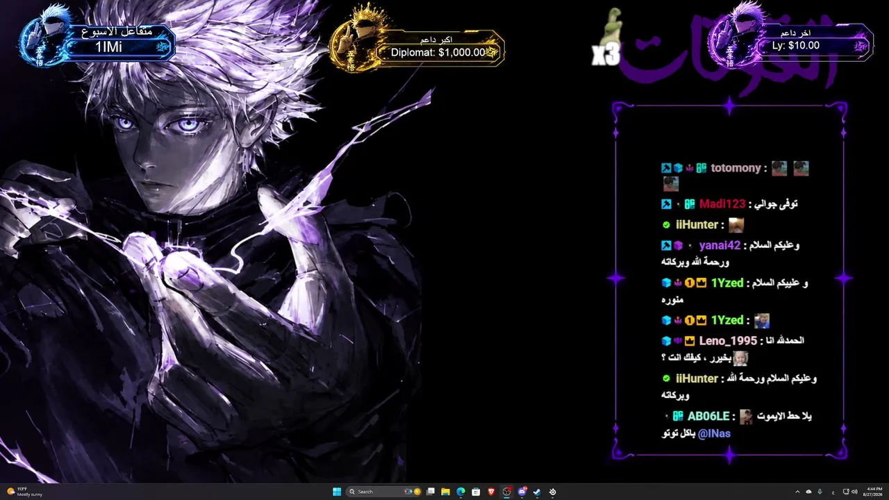This screenshot has width=889, height=500.
Task: Click the hammer badge before Madi123
Action: click(x=666, y=204)
